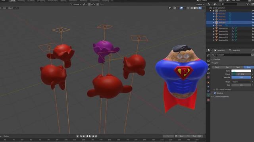Click the Area.004 data name field
This screenshot has height=142, width=254.
point(233,55)
